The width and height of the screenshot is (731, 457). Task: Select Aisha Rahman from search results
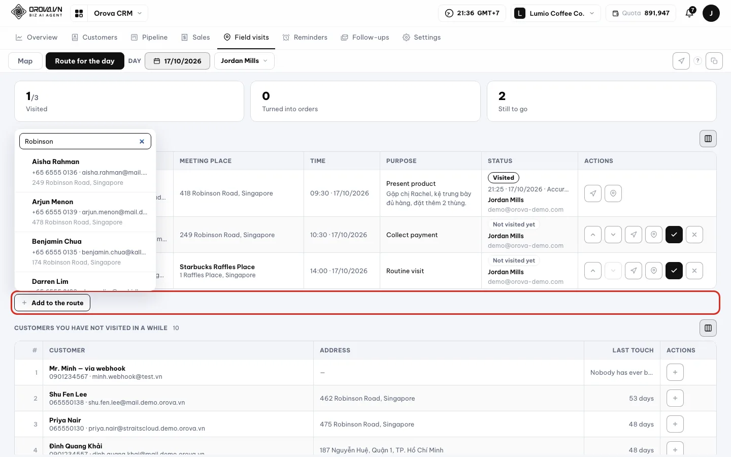(x=85, y=172)
